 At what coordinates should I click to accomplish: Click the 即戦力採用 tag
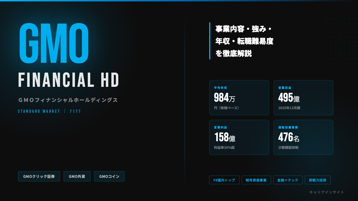coord(318,180)
